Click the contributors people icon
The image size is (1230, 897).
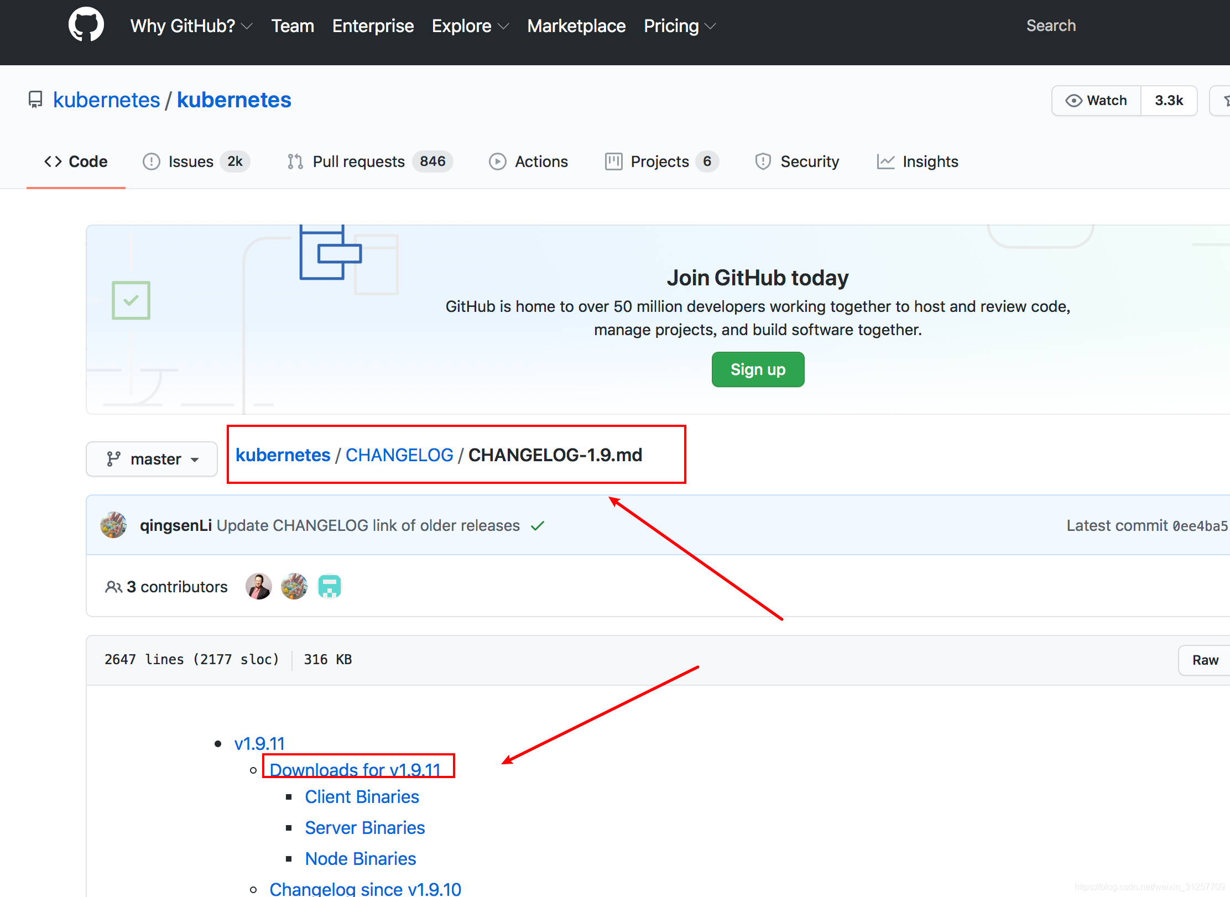pyautogui.click(x=113, y=587)
